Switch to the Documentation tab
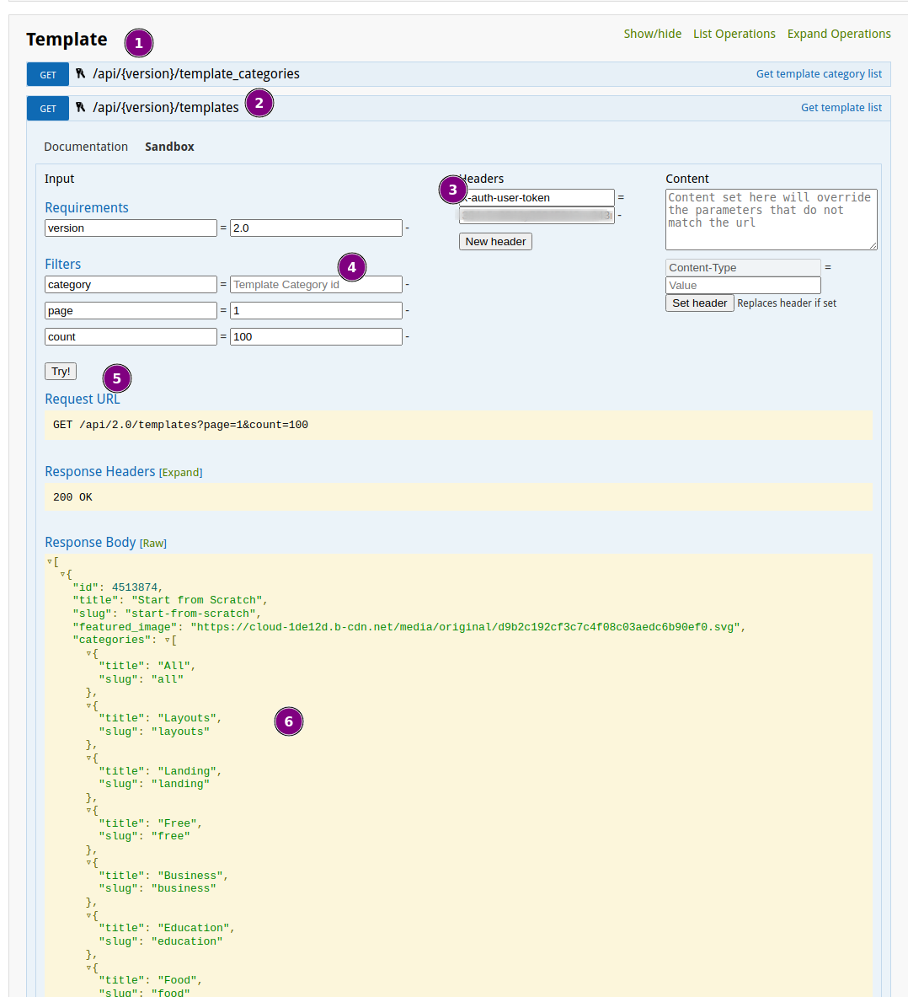 pos(86,147)
